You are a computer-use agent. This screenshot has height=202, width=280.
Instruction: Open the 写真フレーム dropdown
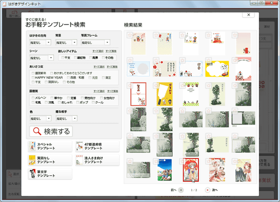[x=95, y=43]
